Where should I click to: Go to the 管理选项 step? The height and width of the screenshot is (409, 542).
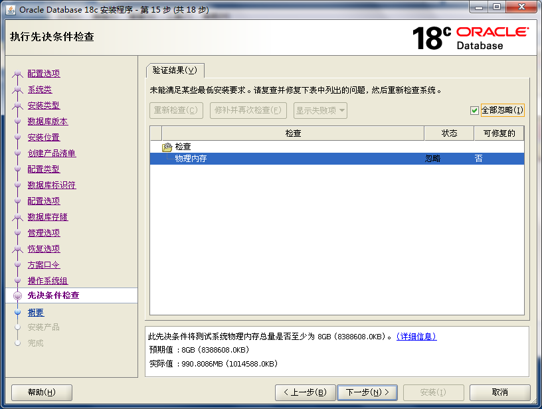pyautogui.click(x=44, y=233)
